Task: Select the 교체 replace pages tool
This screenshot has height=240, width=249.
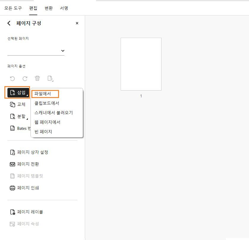Action: [18, 104]
